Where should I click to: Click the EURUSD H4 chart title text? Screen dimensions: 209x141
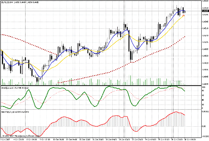20,2
